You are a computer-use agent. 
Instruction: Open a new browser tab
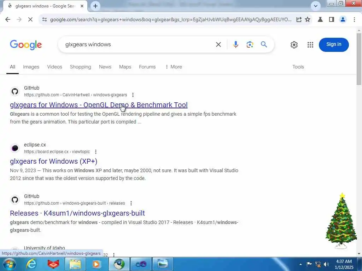pyautogui.click(x=95, y=6)
